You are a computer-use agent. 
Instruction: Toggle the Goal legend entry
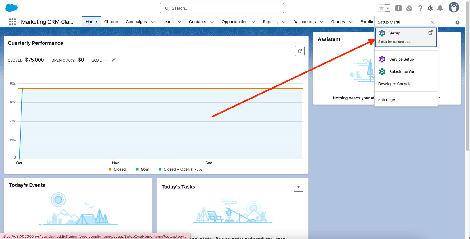click(x=142, y=169)
